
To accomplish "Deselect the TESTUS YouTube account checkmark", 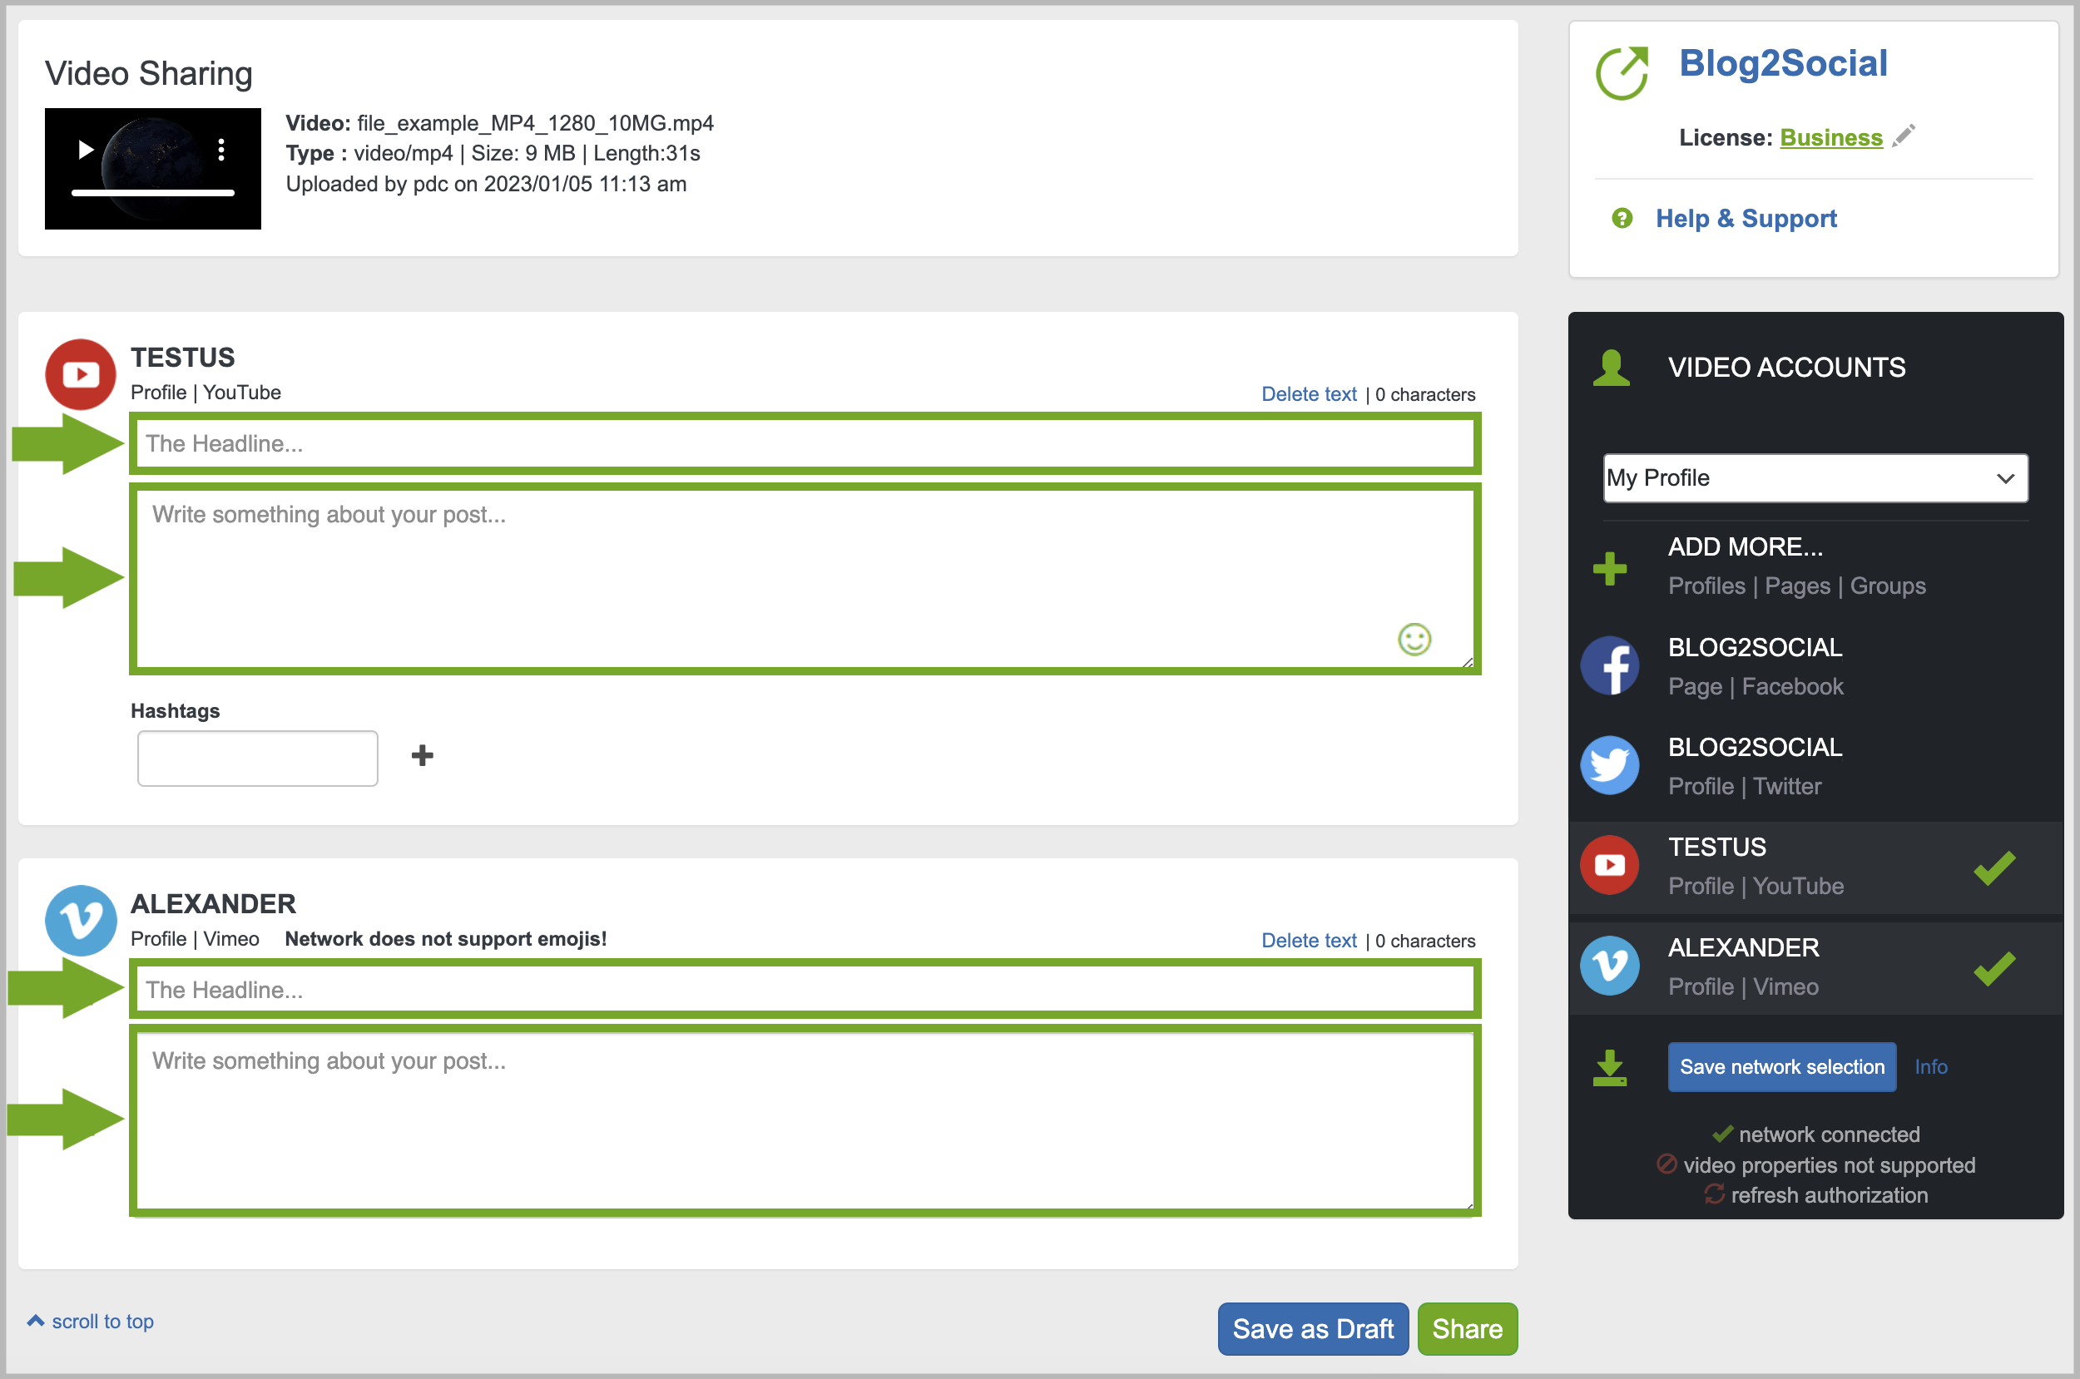I will (x=1993, y=868).
